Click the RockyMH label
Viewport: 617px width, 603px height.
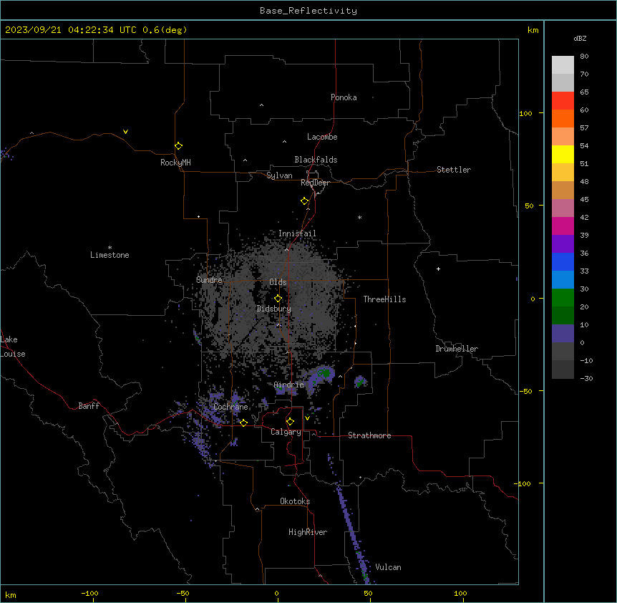pos(175,163)
